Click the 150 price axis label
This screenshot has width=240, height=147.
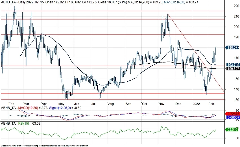pyautogui.click(x=237, y=79)
